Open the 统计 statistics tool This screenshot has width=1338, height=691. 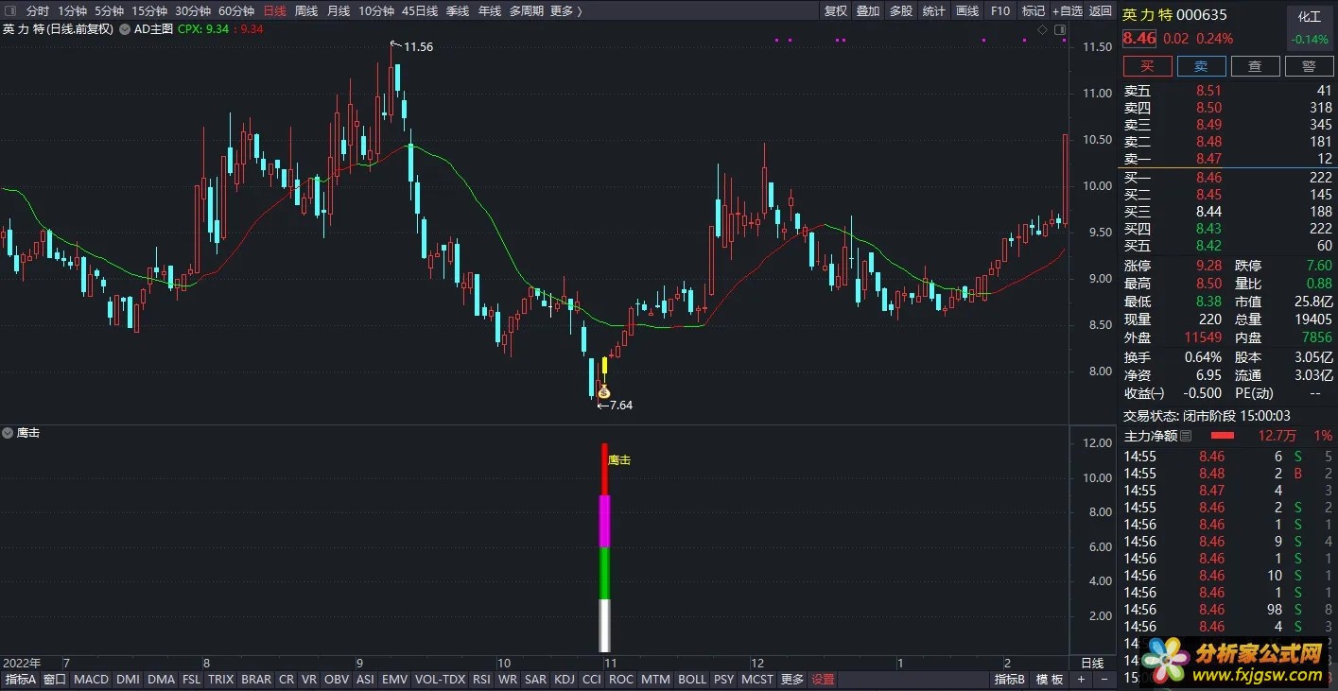933,11
